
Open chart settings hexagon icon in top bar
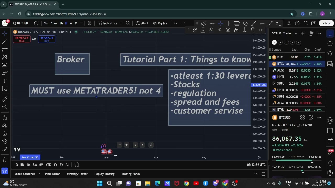297,23
